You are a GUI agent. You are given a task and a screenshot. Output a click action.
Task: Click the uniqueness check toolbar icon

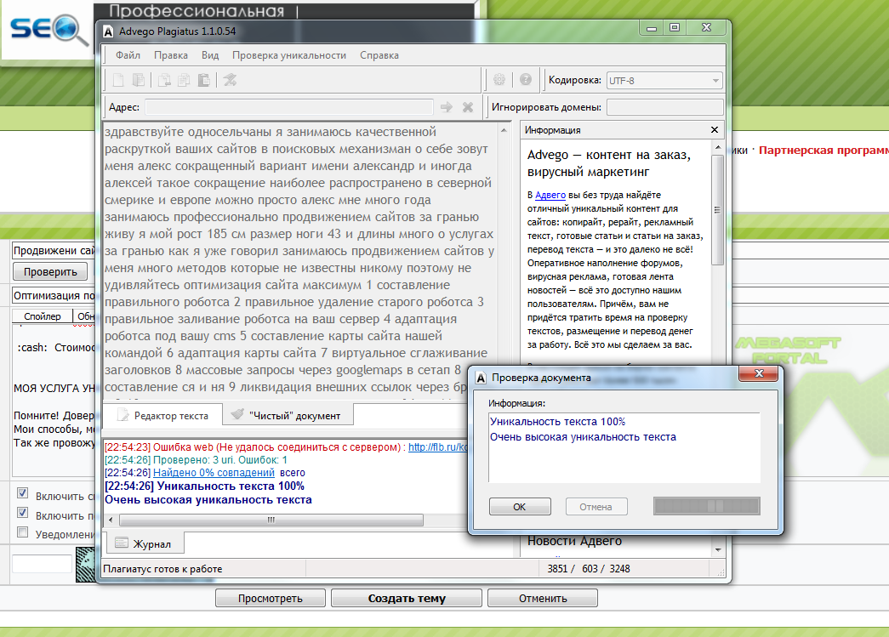pos(230,80)
